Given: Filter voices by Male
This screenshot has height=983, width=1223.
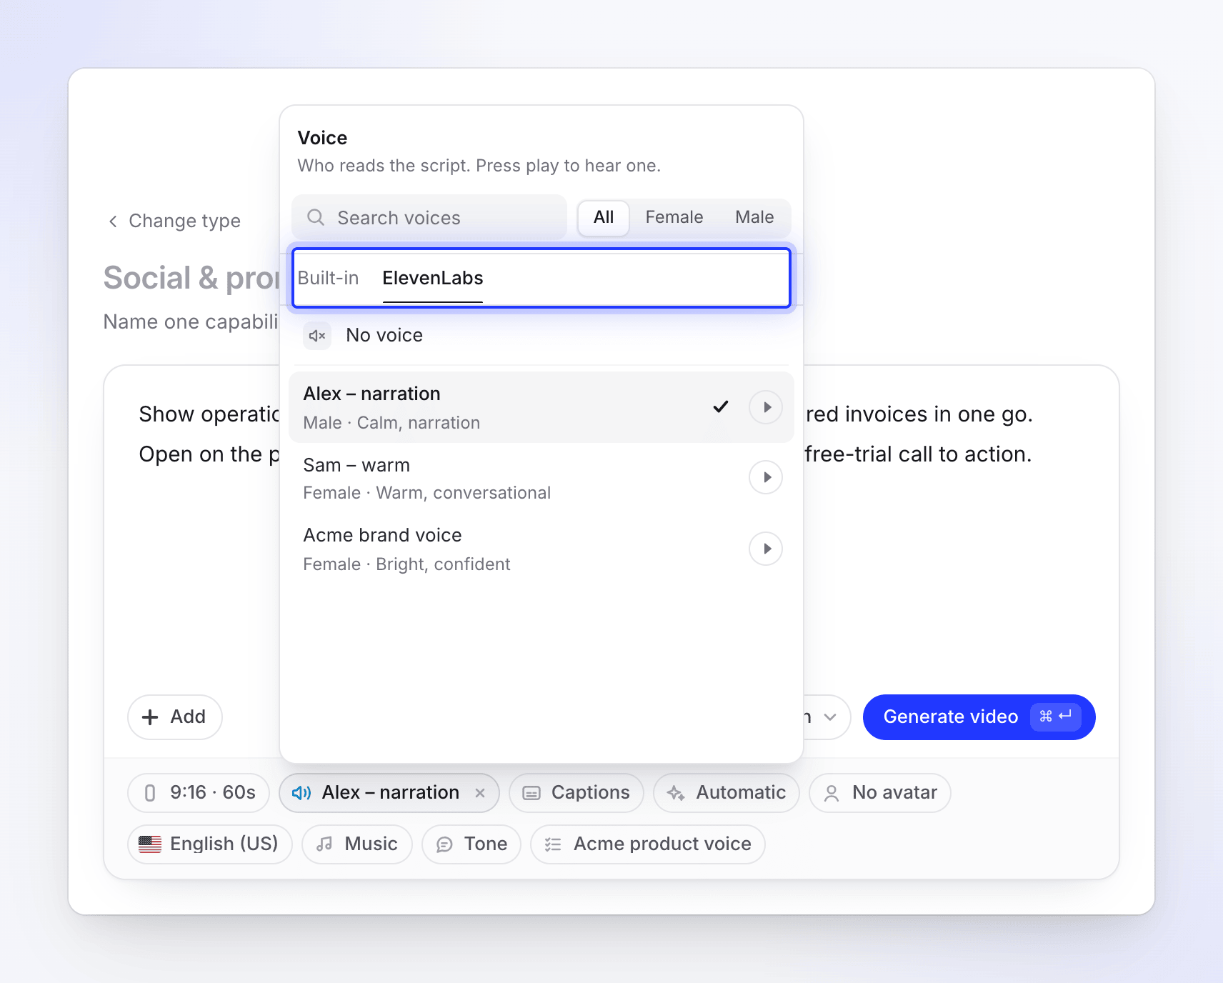Looking at the screenshot, I should (754, 217).
